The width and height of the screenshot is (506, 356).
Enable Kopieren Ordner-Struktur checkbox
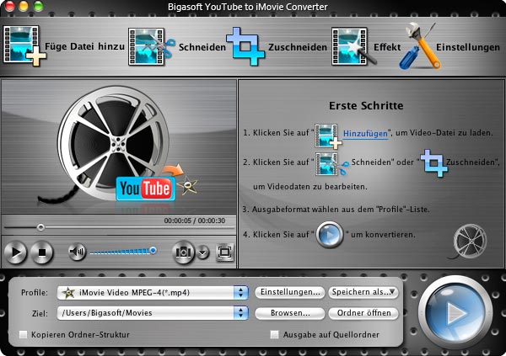pos(24,335)
